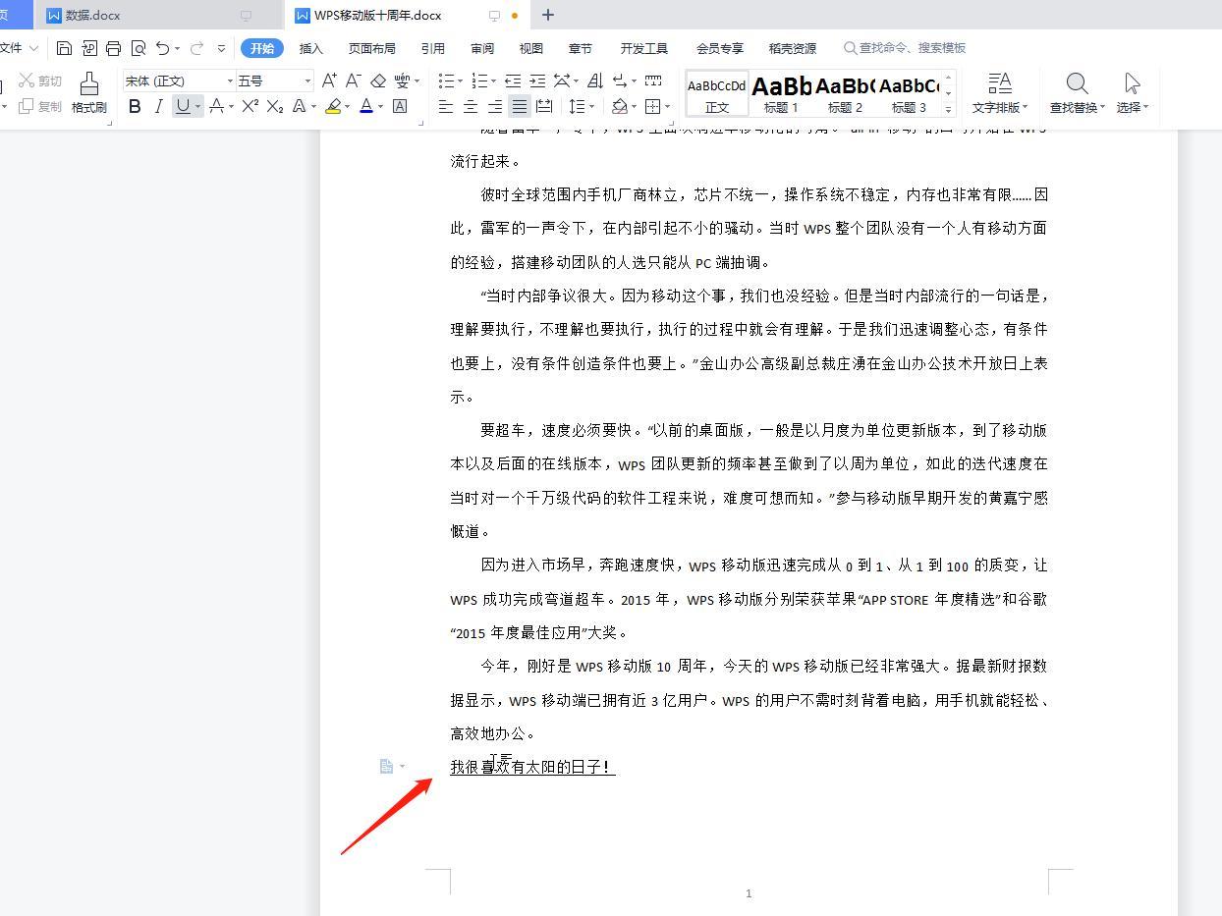Increase font size with A+ icon
This screenshot has height=916, width=1222.
point(329,81)
